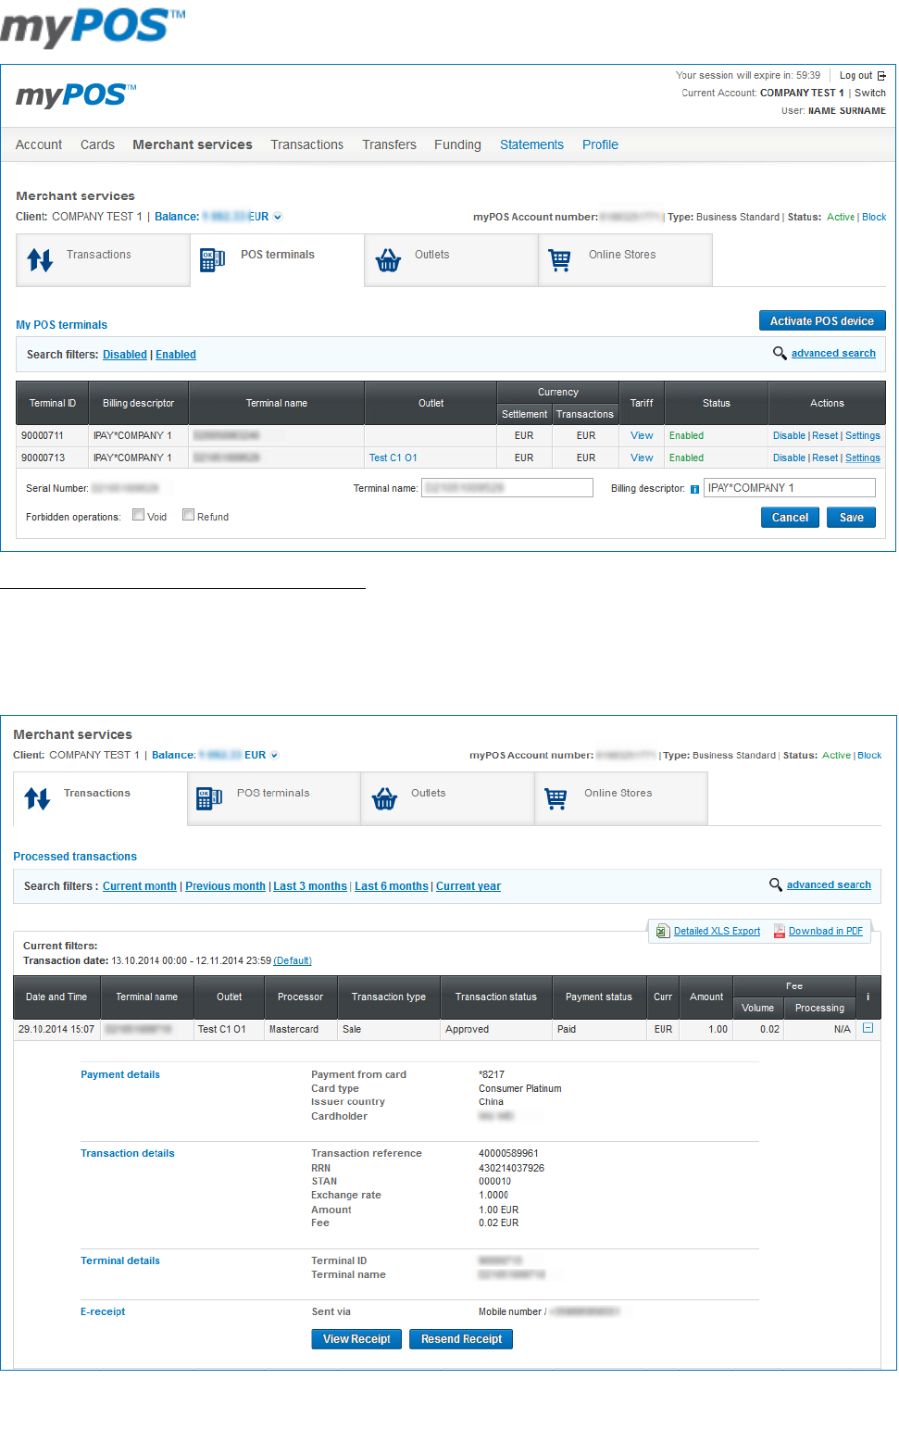Select the POS terminals tab in upper panel
This screenshot has height=1442, width=899.
pyautogui.click(x=277, y=260)
